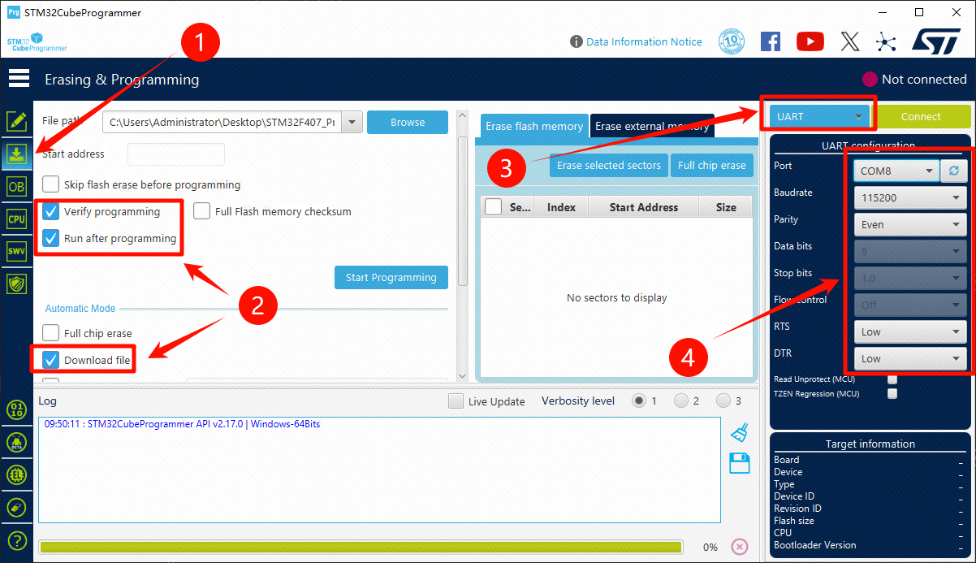
Task: Open the Baudrate 115200 dropdown
Action: 909,197
